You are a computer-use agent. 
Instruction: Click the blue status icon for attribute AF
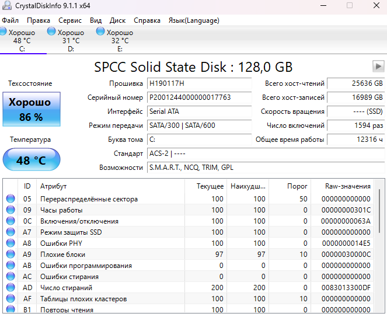[x=11, y=298]
